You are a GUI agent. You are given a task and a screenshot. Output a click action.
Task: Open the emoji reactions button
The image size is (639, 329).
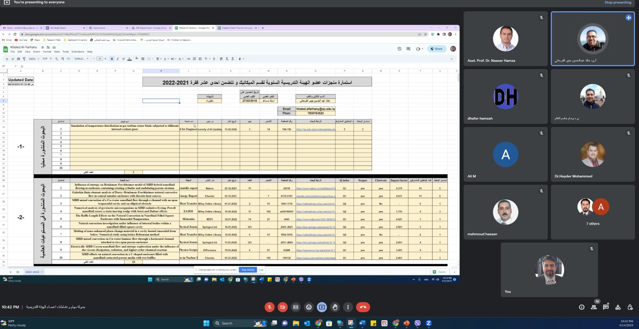309,307
